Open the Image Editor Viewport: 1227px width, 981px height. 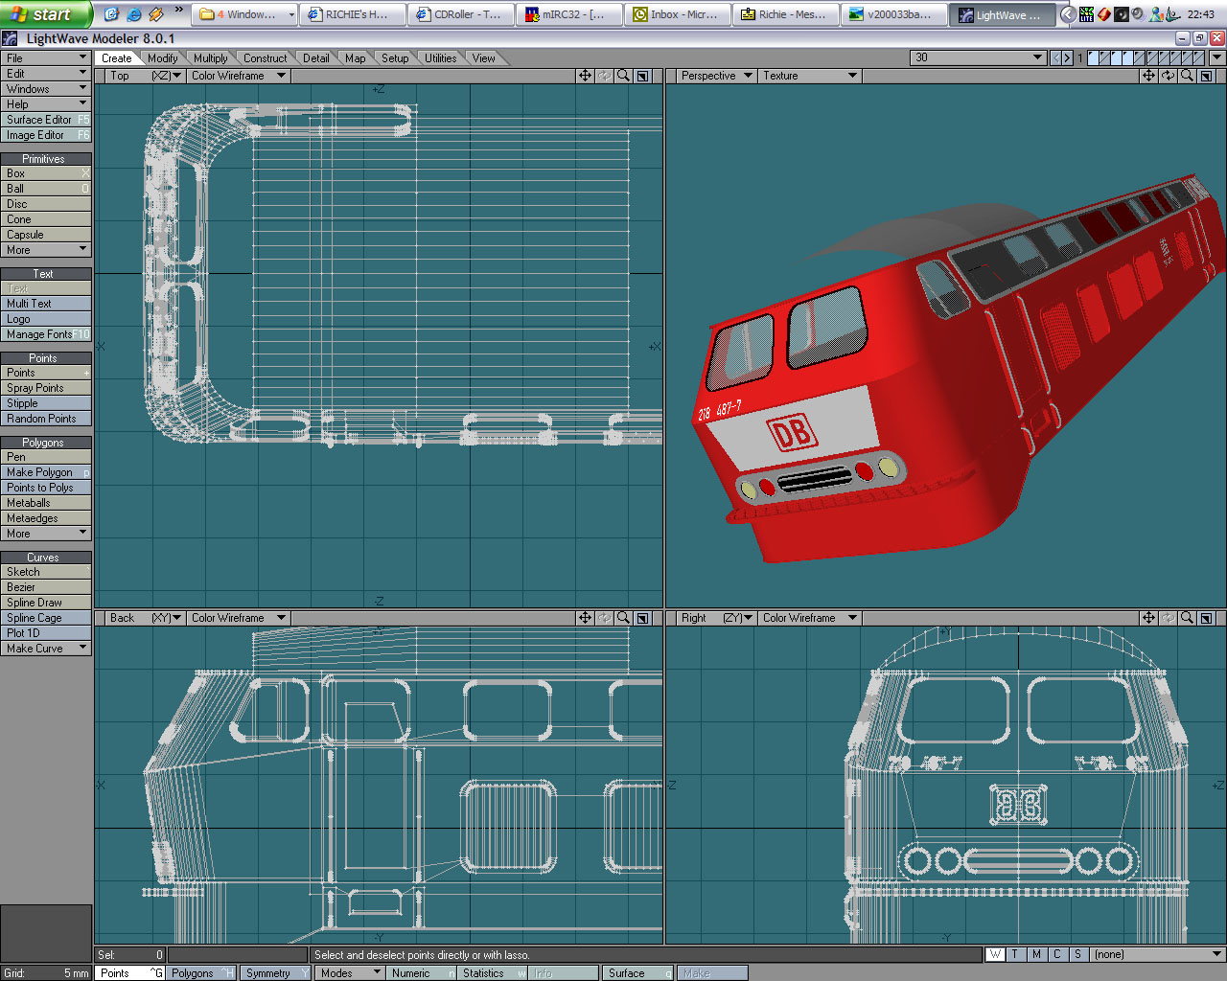click(x=46, y=134)
